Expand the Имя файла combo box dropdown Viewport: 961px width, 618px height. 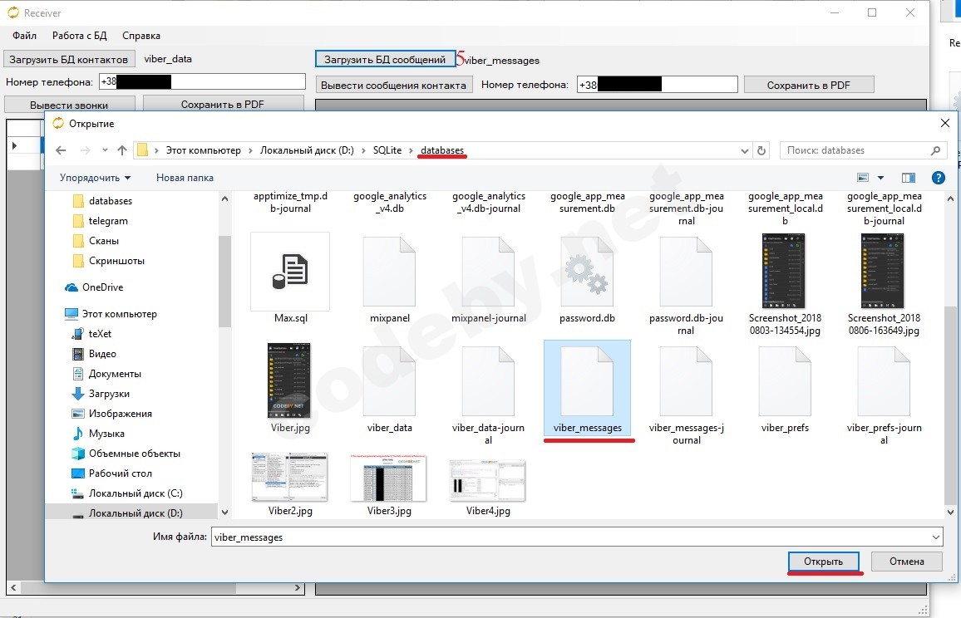[936, 537]
